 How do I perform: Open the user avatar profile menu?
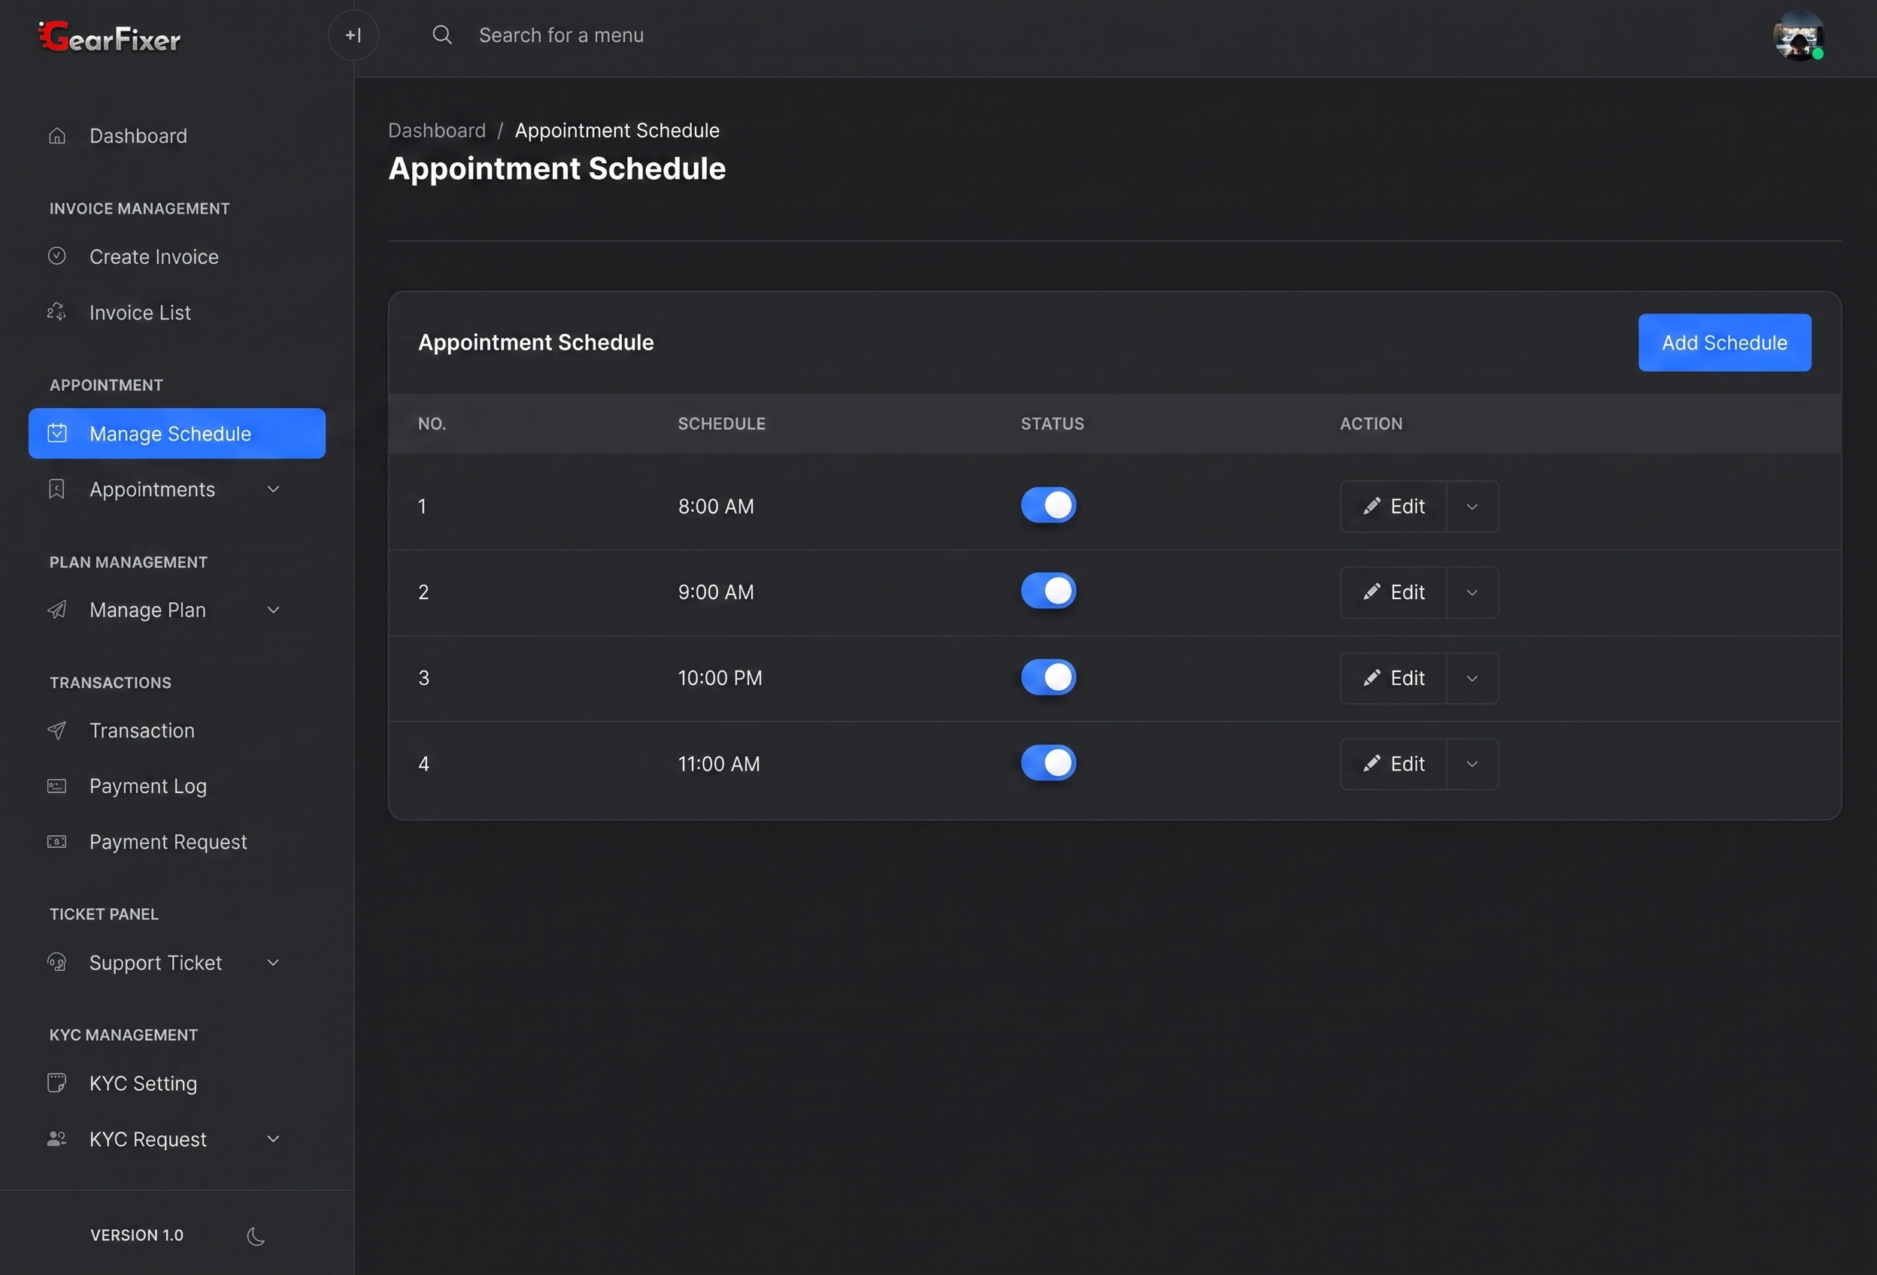(x=1798, y=36)
